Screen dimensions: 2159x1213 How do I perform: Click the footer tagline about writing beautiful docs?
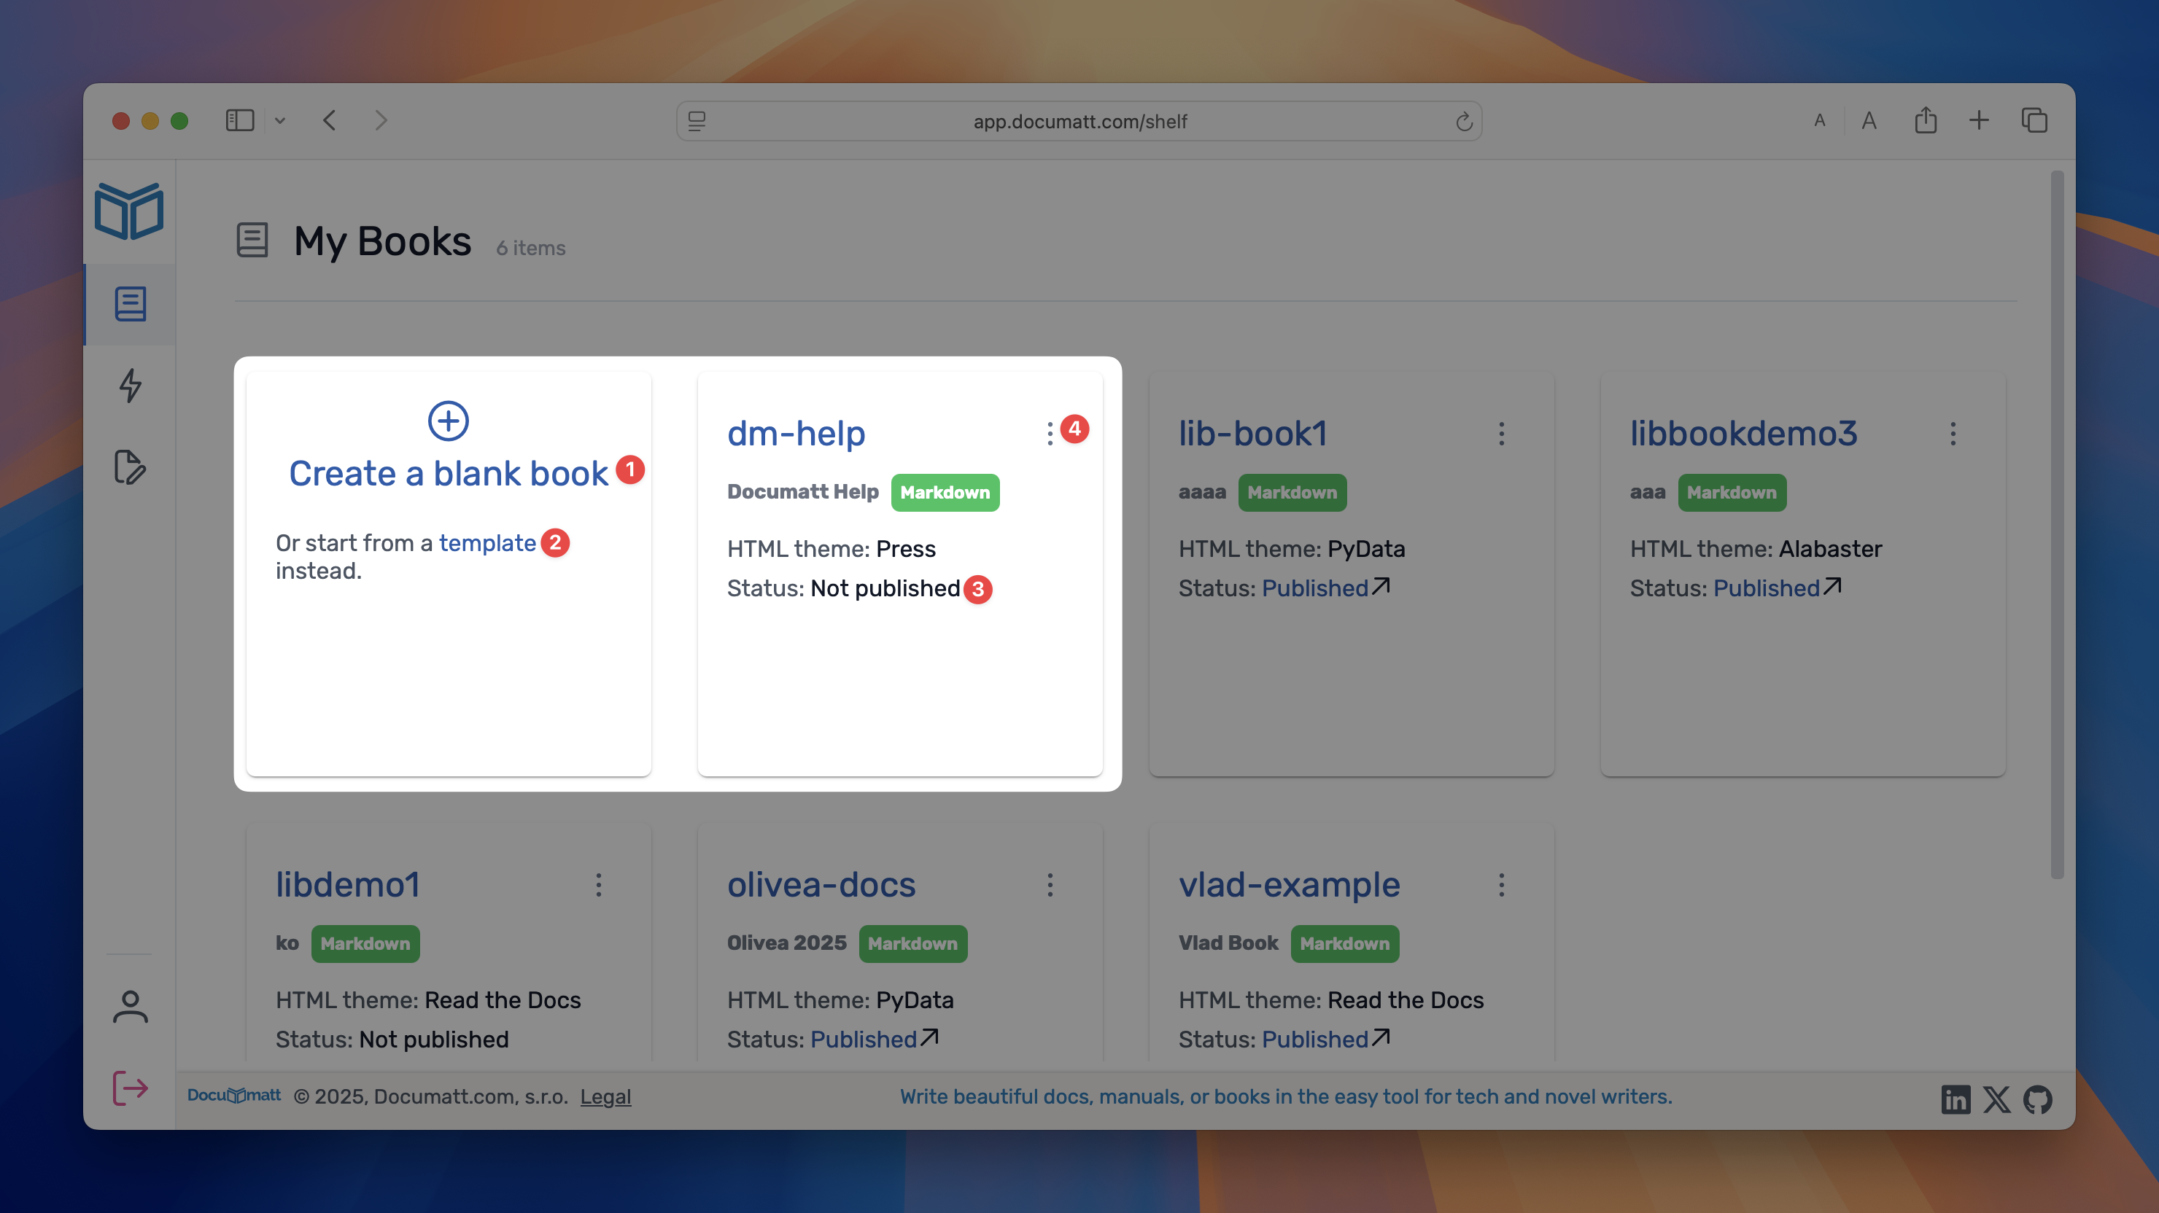click(1286, 1097)
